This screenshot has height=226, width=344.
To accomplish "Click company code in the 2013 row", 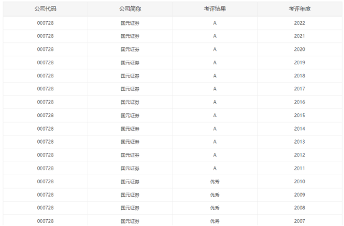I will tap(45, 142).
